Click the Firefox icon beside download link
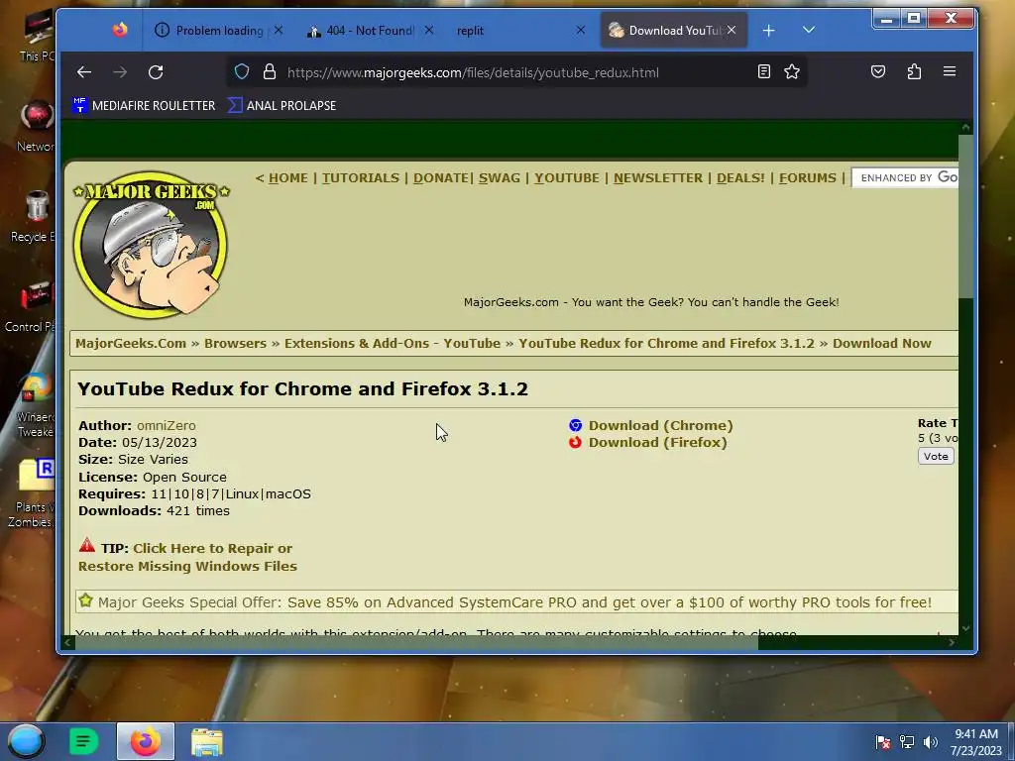This screenshot has height=761, width=1015. tap(575, 443)
